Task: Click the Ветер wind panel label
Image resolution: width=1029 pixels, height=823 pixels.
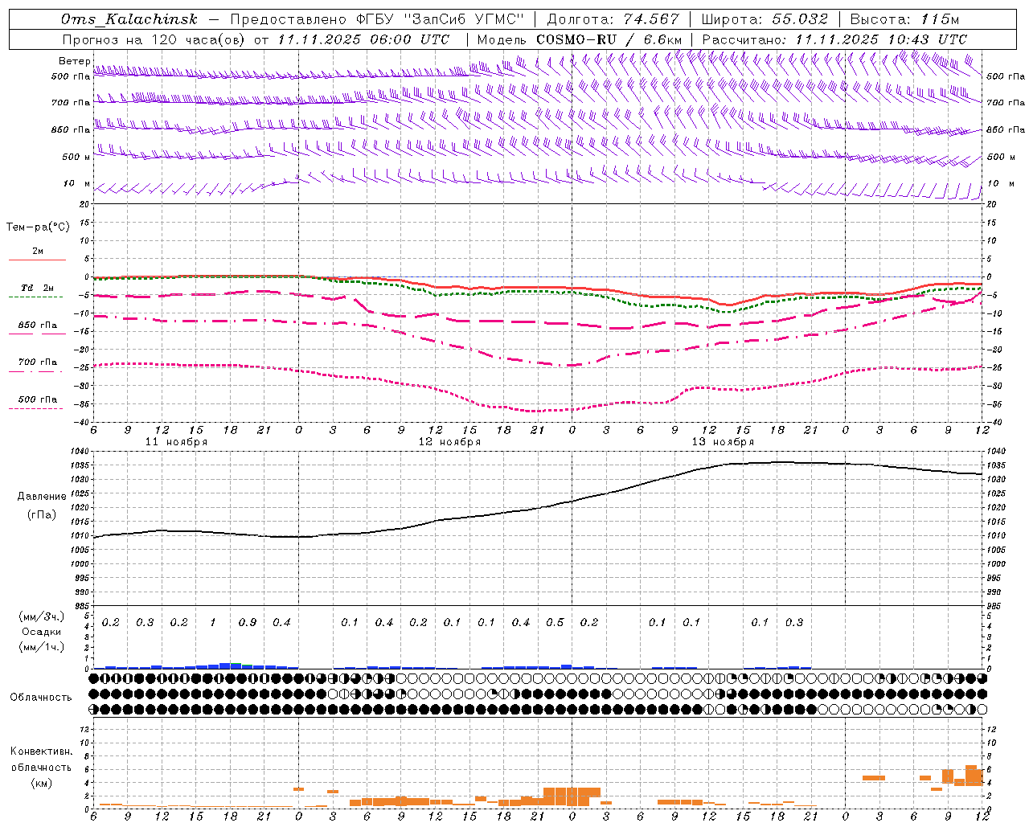Action: (x=74, y=61)
